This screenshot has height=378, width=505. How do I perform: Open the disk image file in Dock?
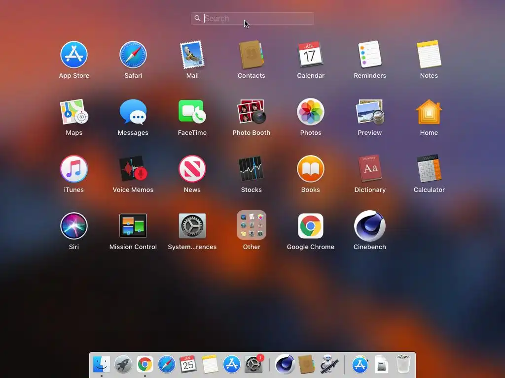382,365
